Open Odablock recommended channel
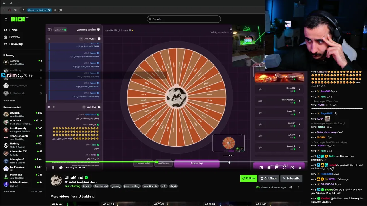The width and height of the screenshot is (367, 206). coord(23,122)
